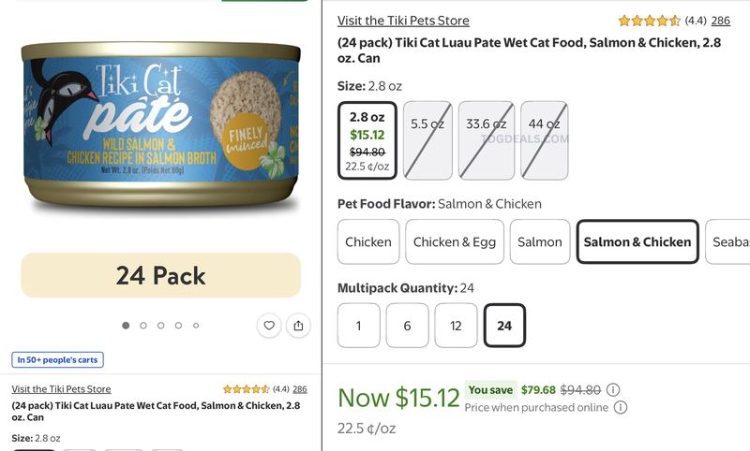The height and width of the screenshot is (451, 750).
Task: Set multipack quantity to 12
Action: pyautogui.click(x=456, y=326)
